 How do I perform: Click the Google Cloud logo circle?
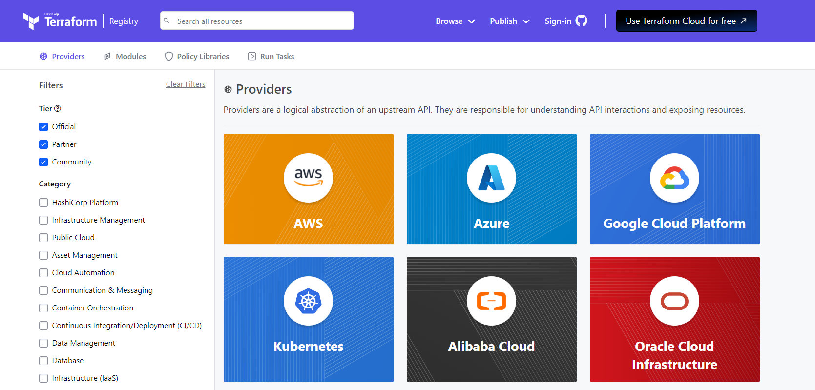[x=674, y=178]
